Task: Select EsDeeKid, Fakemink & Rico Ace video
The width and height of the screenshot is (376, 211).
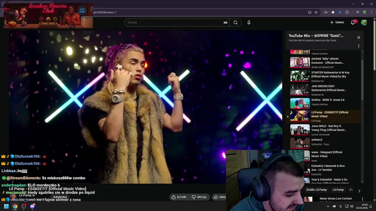Action: pyautogui.click(x=333, y=170)
